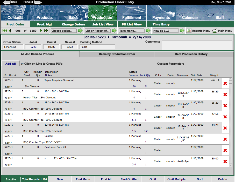This screenshot has height=182, width=235.
Task: Run the Choose action green arrow
Action: (x=80, y=31)
